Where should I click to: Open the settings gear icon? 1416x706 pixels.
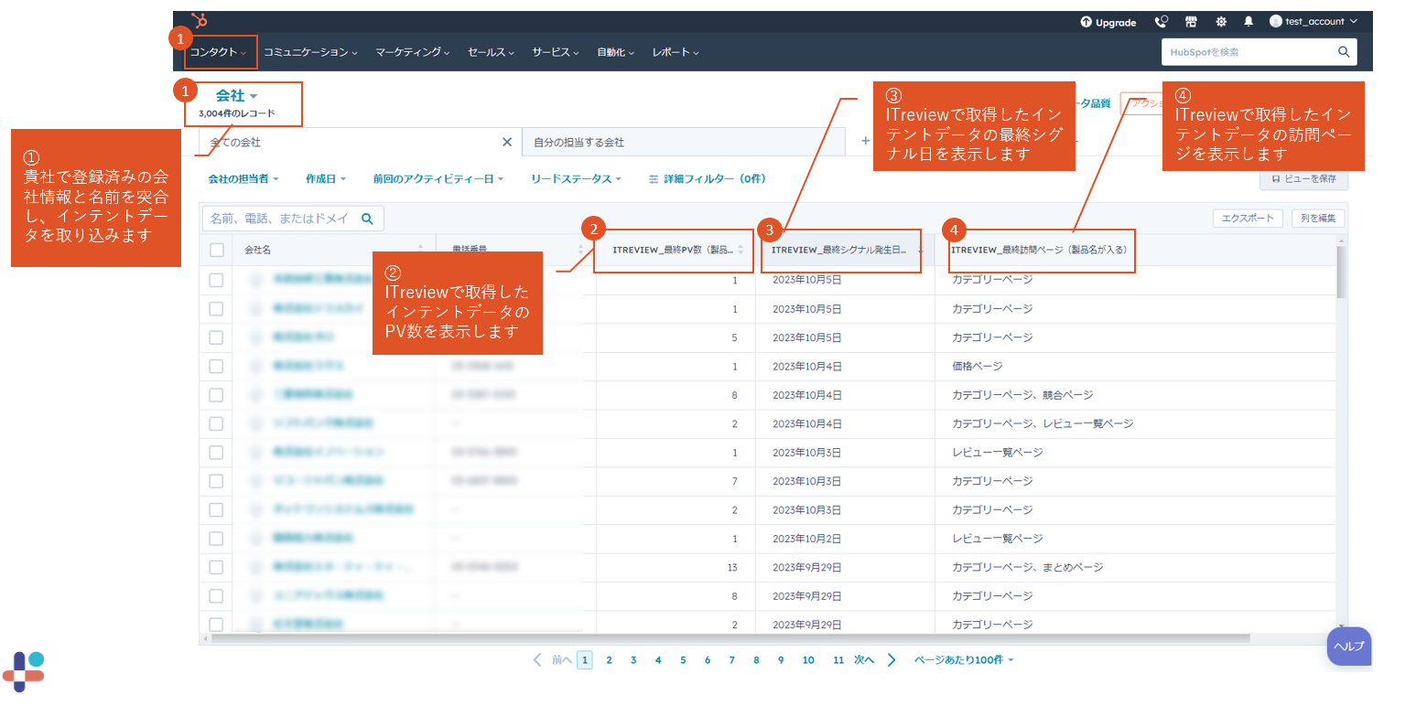1221,21
